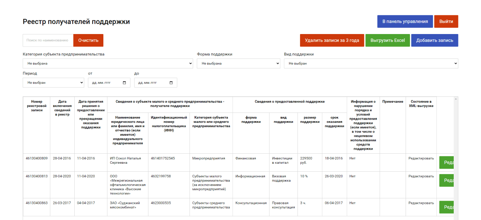Open the calendar picker in the «до» date field
481x220 pixels.
tap(171, 82)
